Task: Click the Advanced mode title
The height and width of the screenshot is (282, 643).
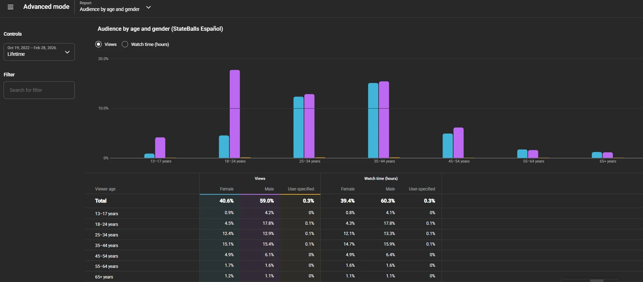Action: [46, 7]
